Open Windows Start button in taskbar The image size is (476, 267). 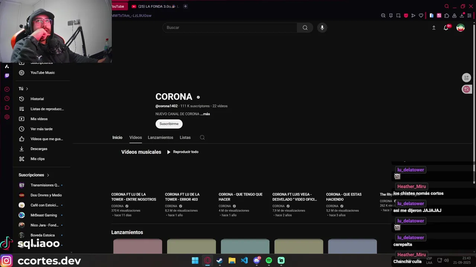click(195, 260)
